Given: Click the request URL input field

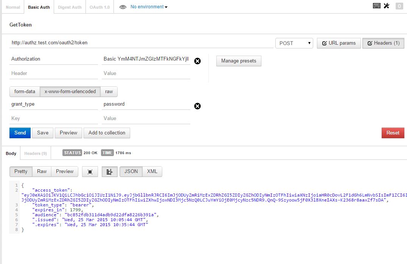Looking at the screenshot, I should [x=141, y=43].
